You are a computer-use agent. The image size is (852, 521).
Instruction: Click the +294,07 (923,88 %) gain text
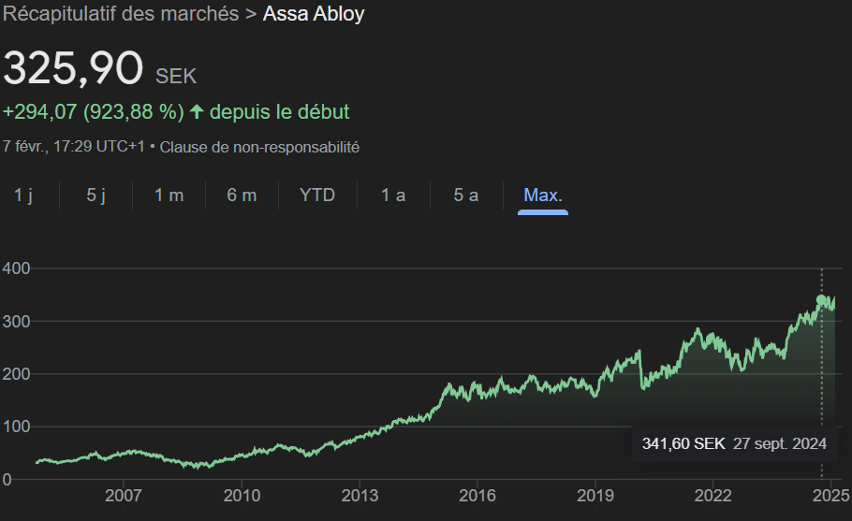tap(93, 112)
